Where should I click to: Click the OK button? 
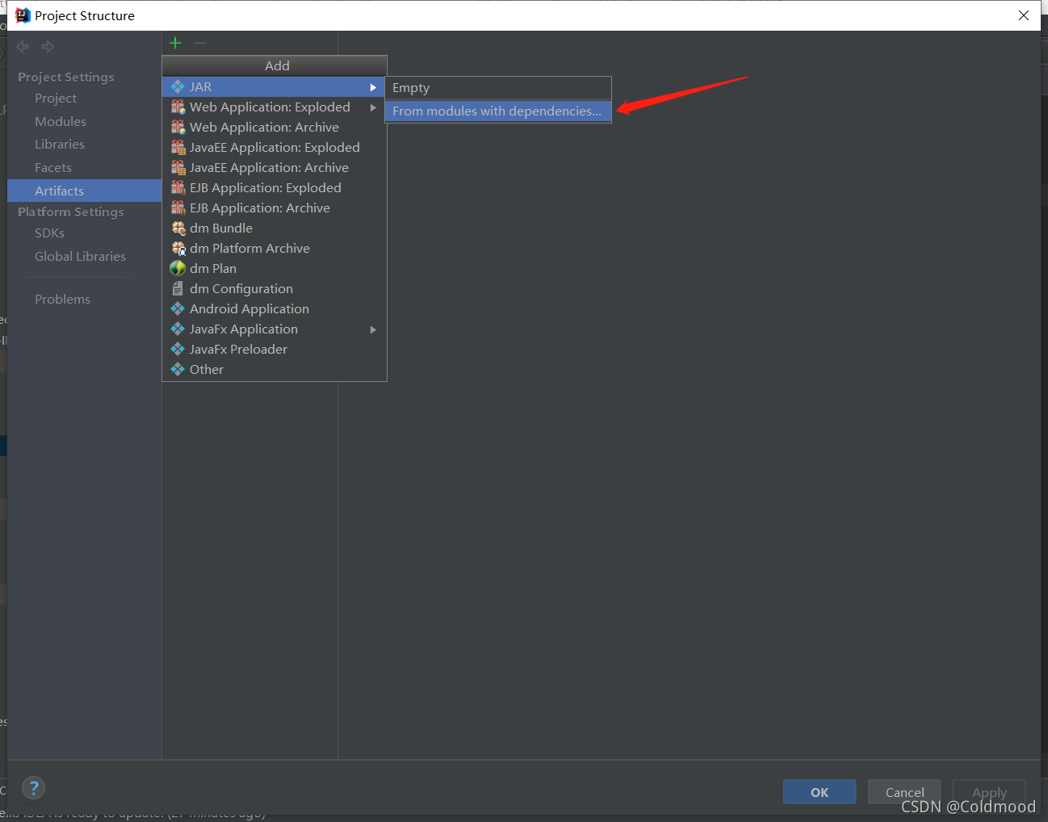click(x=820, y=792)
